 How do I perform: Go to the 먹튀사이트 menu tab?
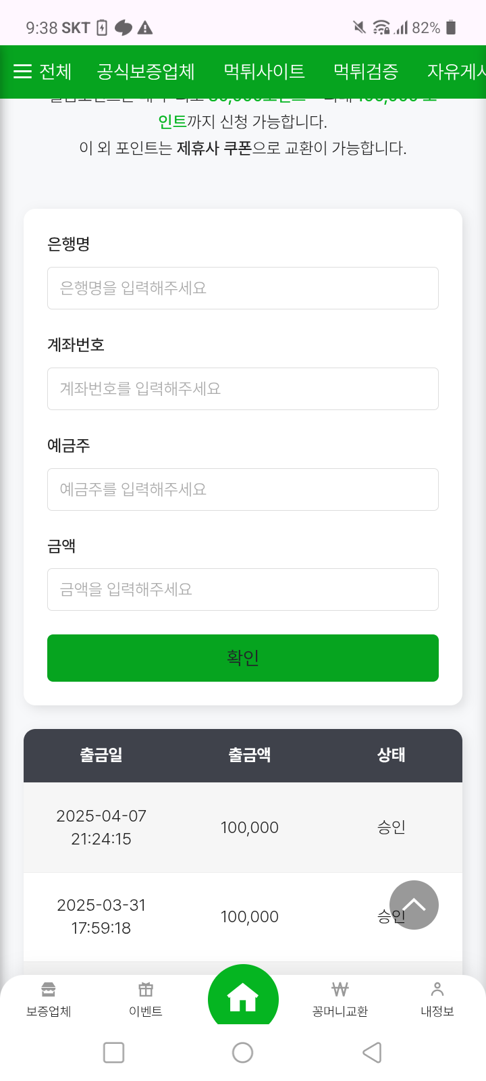(x=264, y=72)
